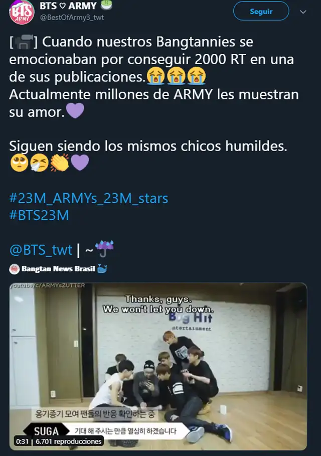Viewport: 321px width, 456px height.
Task: Open the BTS ♡ ARMY display name
Action: pos(68,6)
